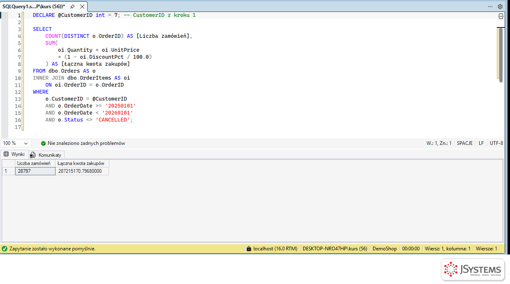Click the editor vertical scrollbar
This screenshot has width=510, height=284.
pyautogui.click(x=501, y=55)
